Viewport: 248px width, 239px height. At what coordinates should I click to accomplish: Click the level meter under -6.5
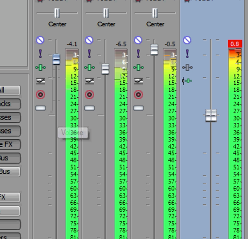click(x=121, y=143)
